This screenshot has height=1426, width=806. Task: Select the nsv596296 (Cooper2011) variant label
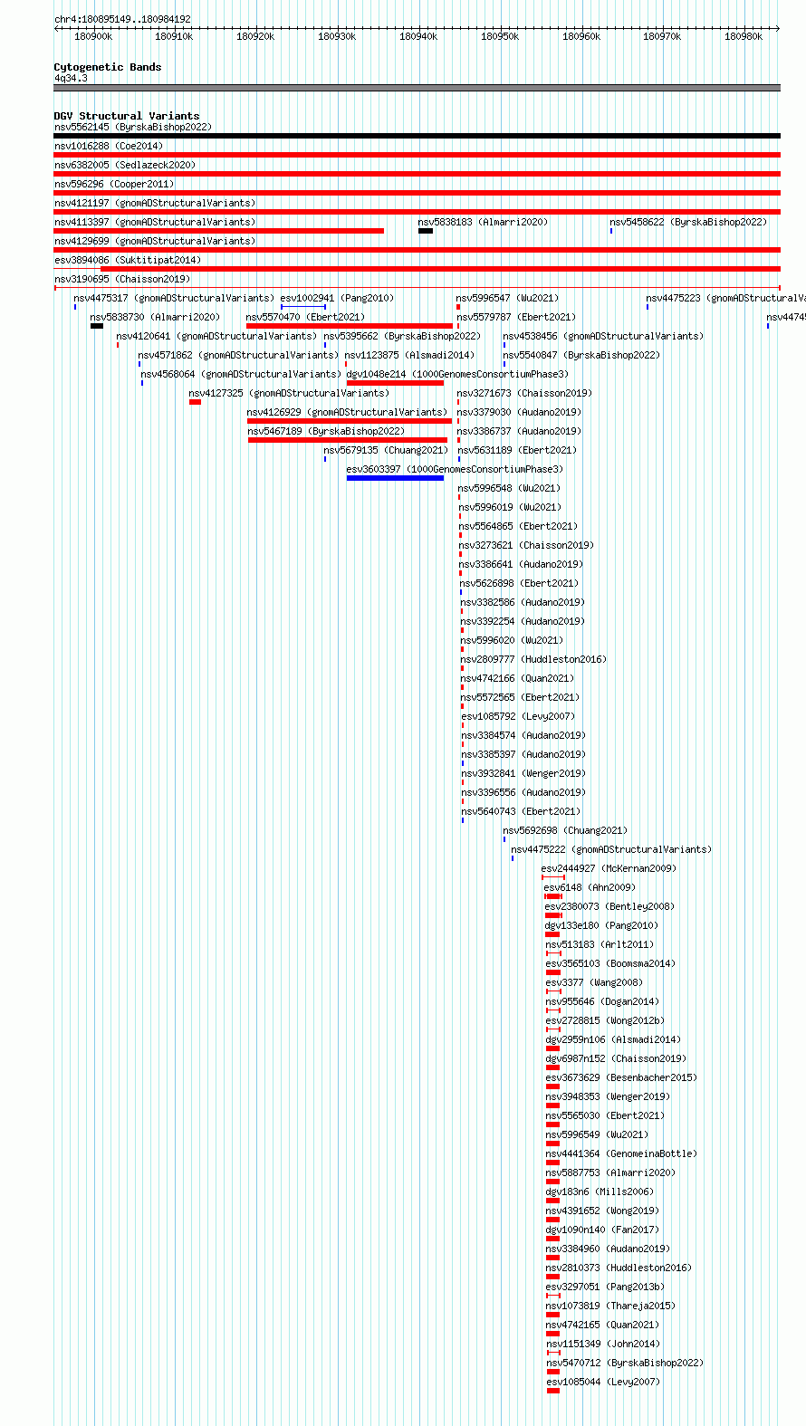(114, 185)
